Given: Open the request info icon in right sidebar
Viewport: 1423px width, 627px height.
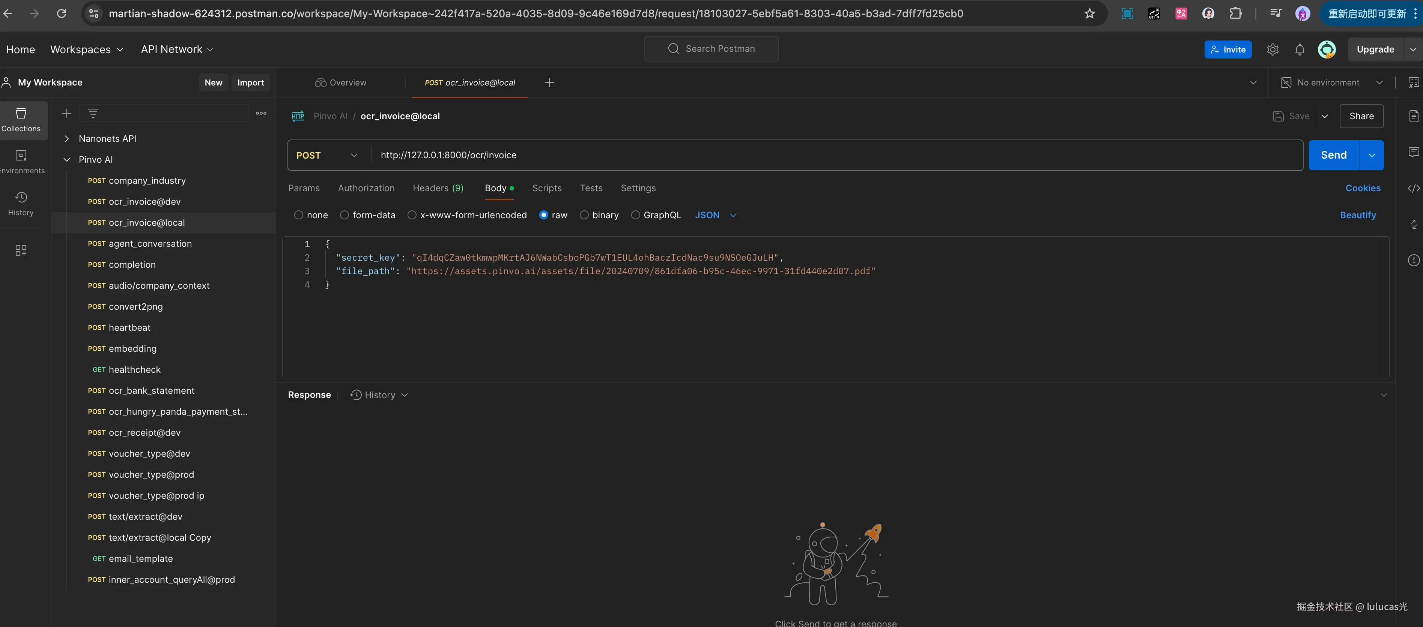Looking at the screenshot, I should (x=1413, y=261).
